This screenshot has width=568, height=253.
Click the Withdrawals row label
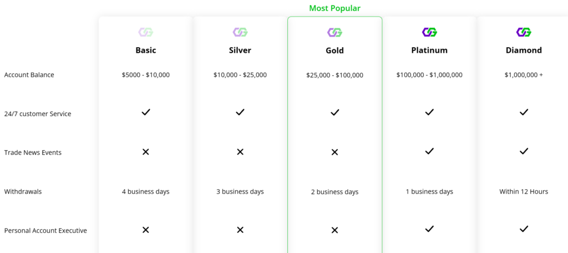point(23,191)
